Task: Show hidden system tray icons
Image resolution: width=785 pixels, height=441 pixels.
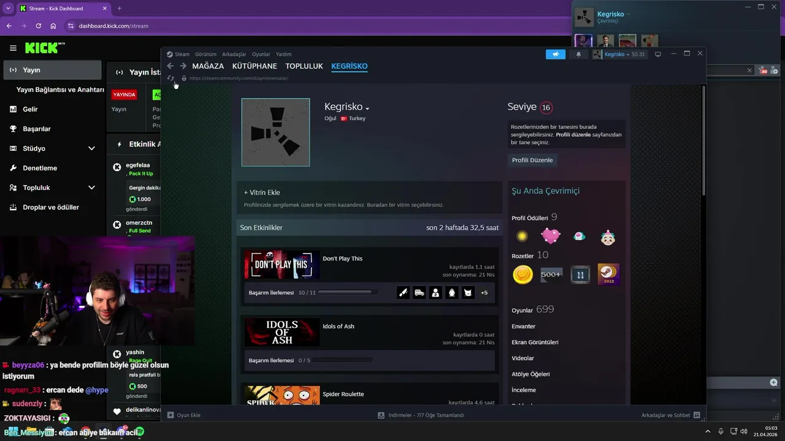Action: pos(708,432)
